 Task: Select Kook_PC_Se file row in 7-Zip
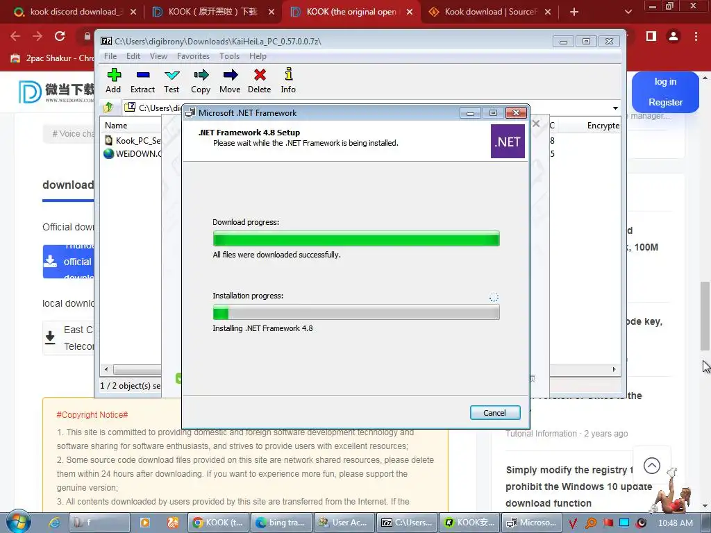(x=133, y=140)
